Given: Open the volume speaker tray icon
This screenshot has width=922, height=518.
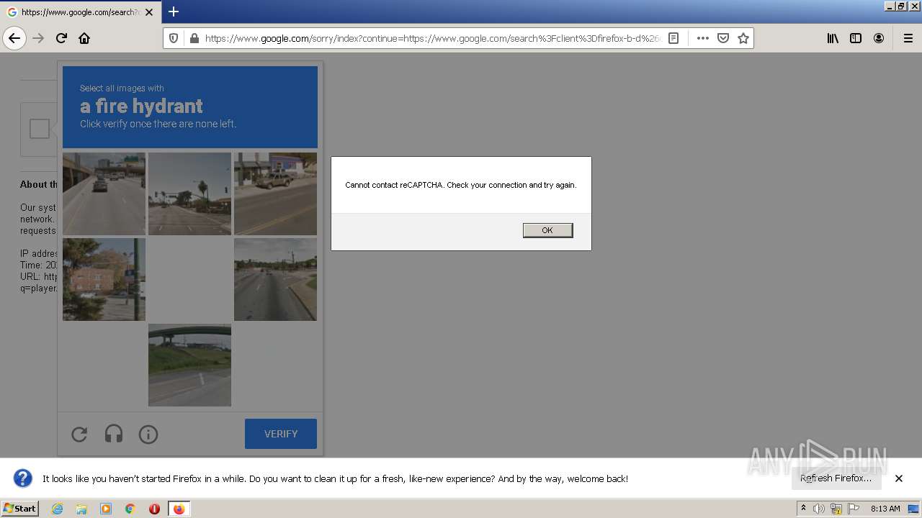Looking at the screenshot, I should (819, 509).
